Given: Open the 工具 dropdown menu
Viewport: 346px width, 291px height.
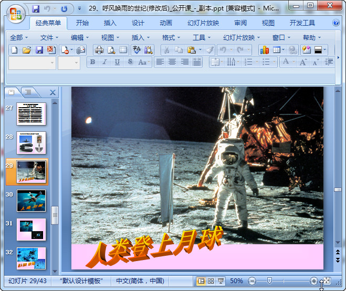Looking at the screenshot, I should pos(202,38).
